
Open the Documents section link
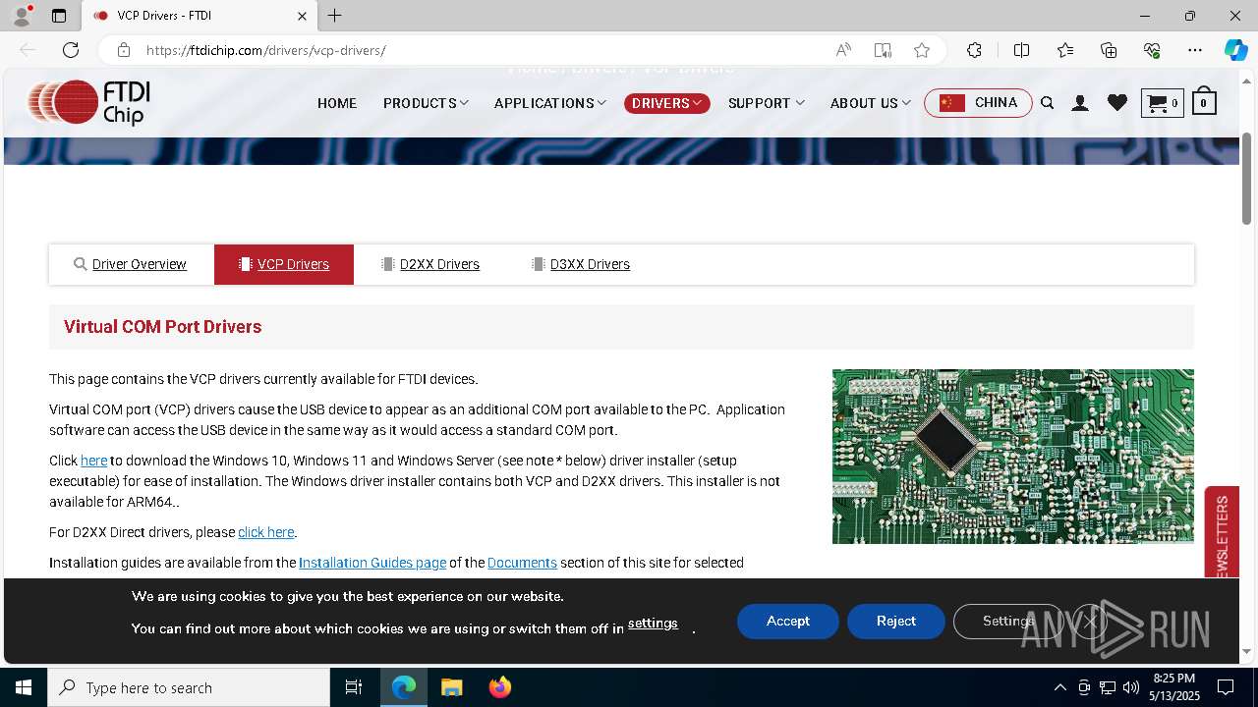pos(522,563)
